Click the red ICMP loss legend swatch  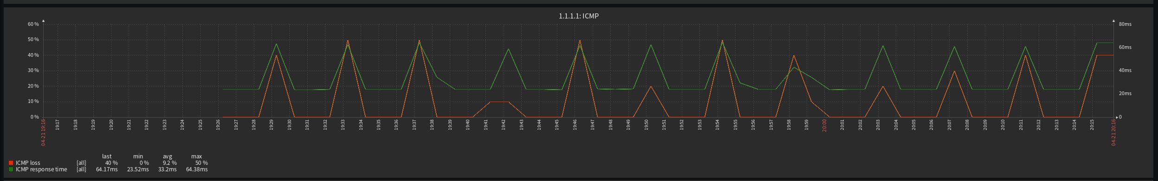(11, 163)
